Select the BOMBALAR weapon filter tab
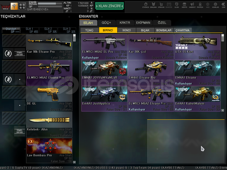This screenshot has height=170, width=227. coord(164,30)
